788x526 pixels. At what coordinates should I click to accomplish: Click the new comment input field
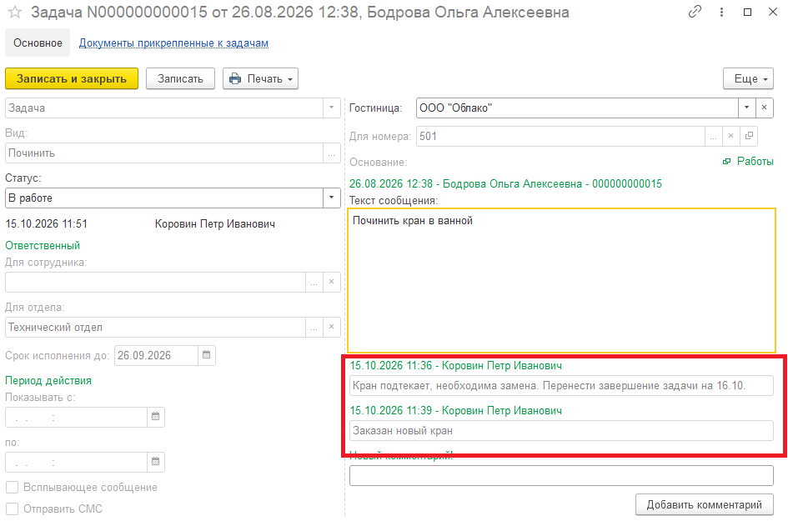561,475
